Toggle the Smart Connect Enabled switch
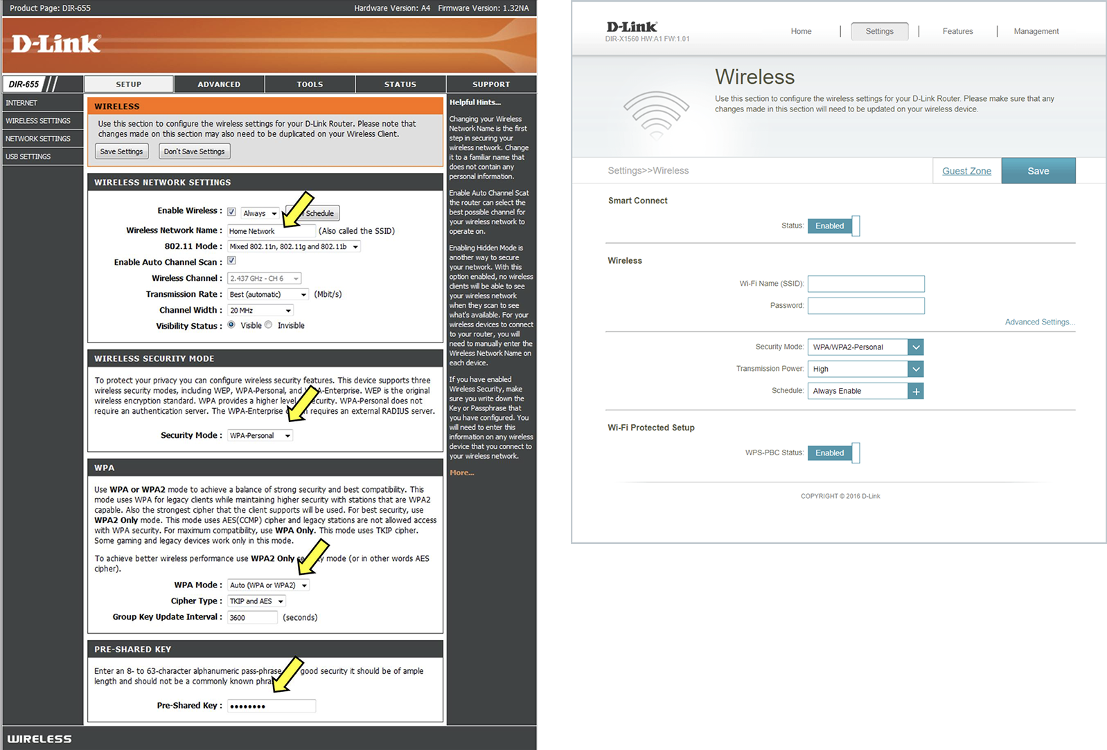Screen dimensions: 1107x750 [833, 226]
